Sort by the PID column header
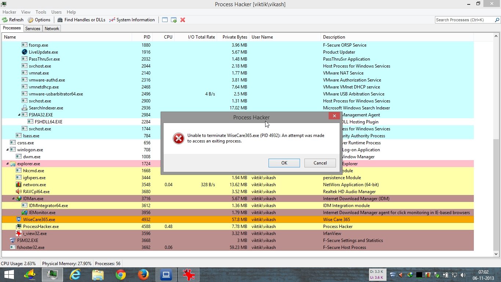Viewport: 501px width, 282px height. (x=142, y=37)
